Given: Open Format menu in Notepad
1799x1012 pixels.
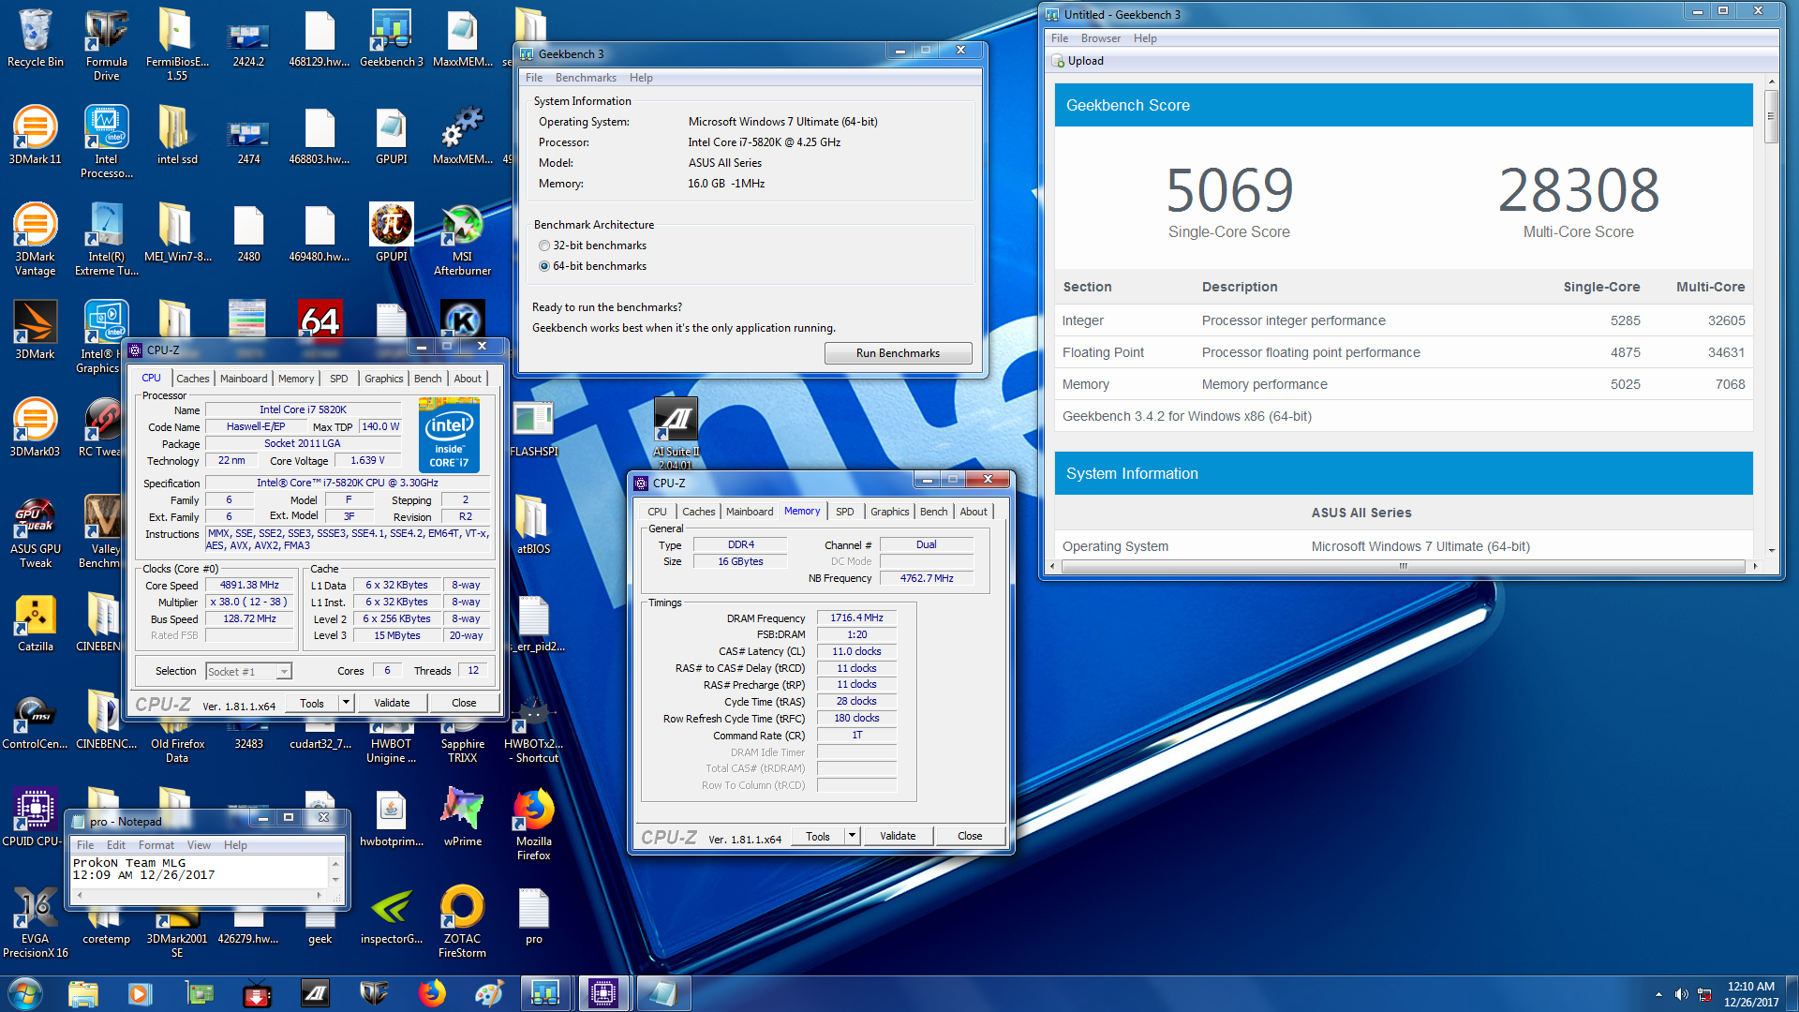Looking at the screenshot, I should (x=156, y=845).
